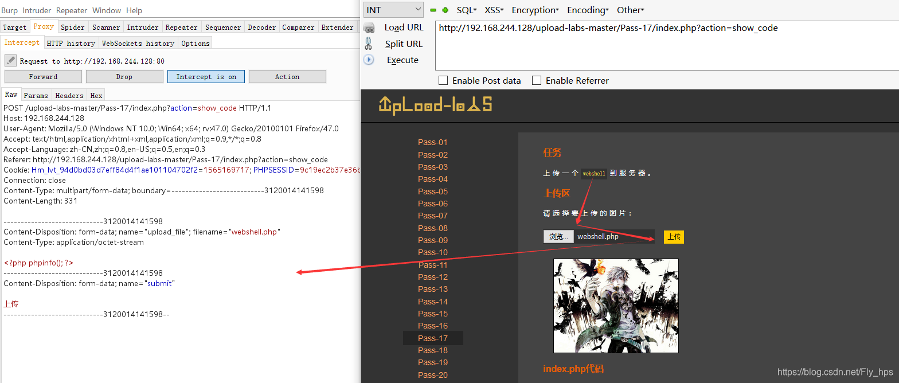Enable Referrer checkbox
The height and width of the screenshot is (383, 899).
(537, 80)
